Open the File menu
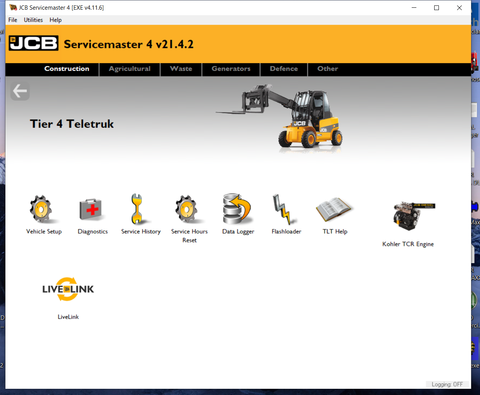This screenshot has width=480, height=395. (x=13, y=20)
